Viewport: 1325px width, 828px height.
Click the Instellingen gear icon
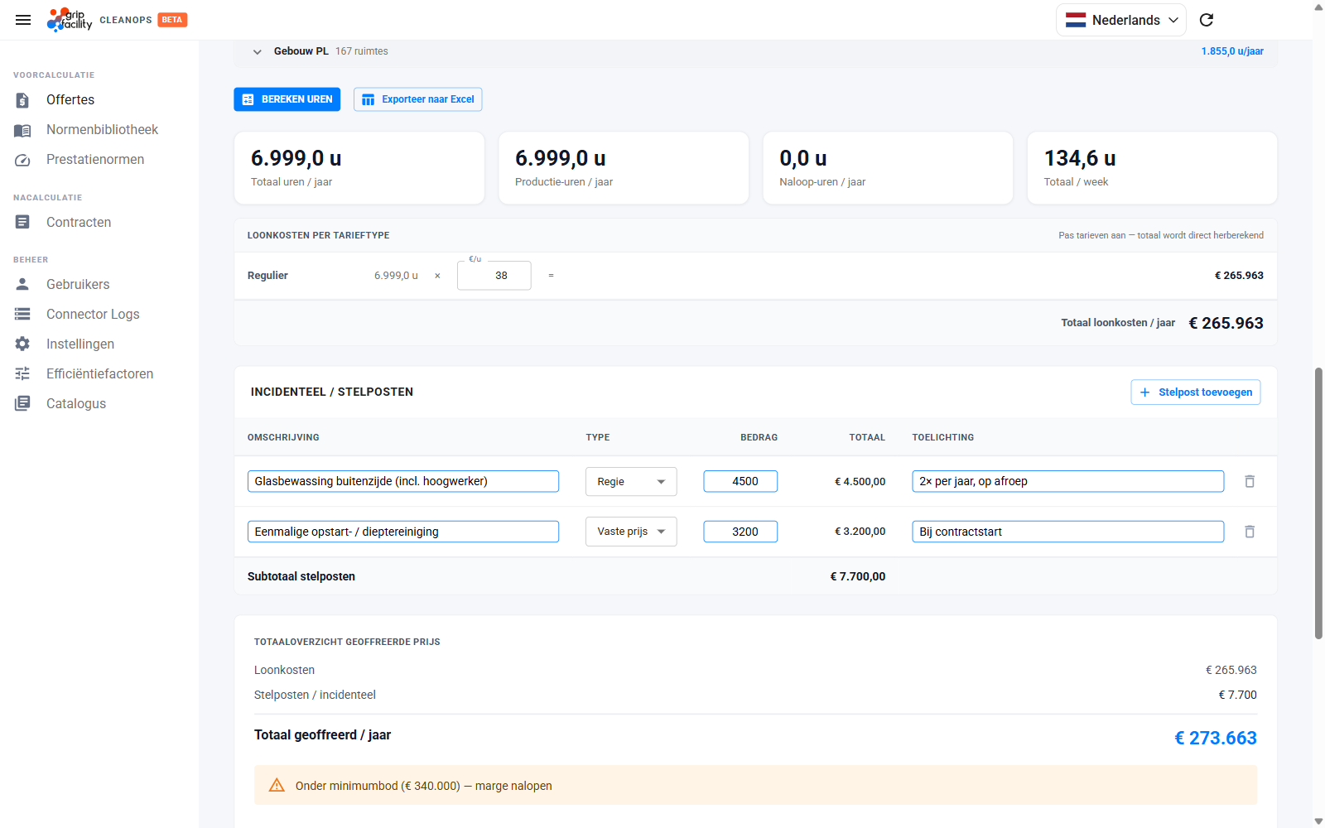tap(22, 344)
